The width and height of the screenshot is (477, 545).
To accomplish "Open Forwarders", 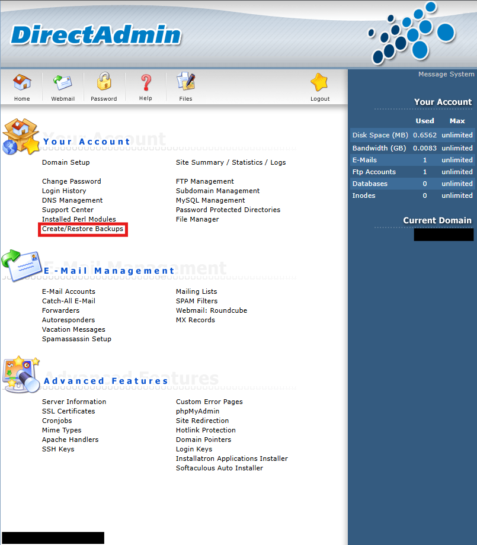I will (61, 310).
